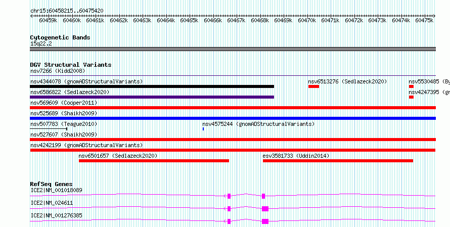Open the nsv7266 (Kidd2008) label
Screen dimensions: 450x227
click(x=58, y=71)
